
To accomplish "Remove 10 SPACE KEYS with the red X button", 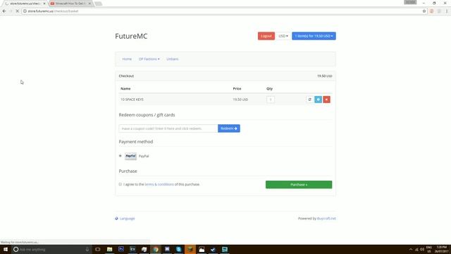I will tap(326, 99).
